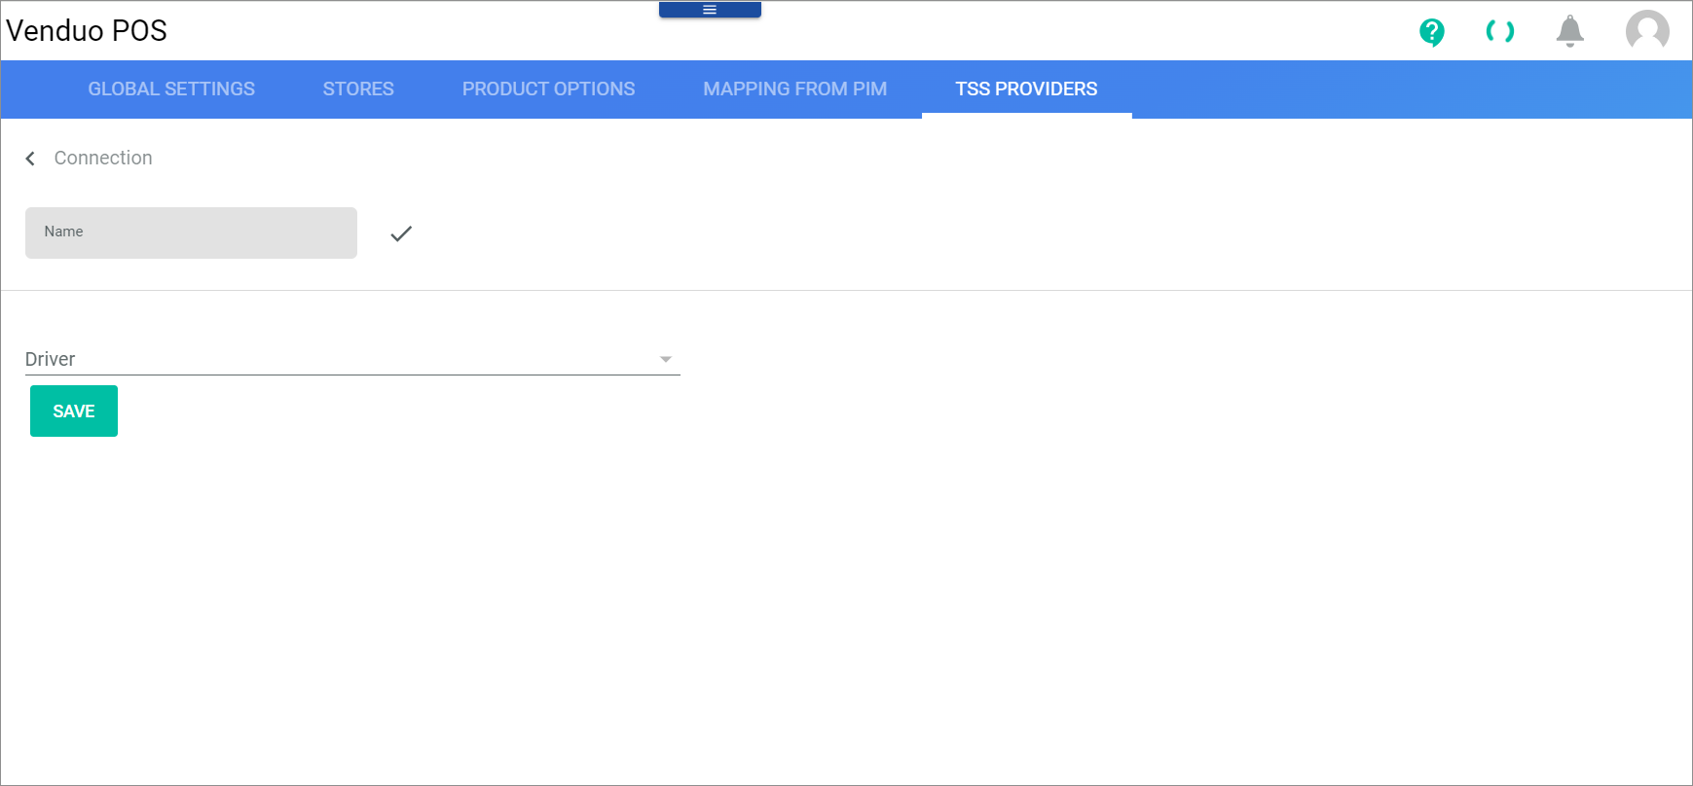This screenshot has height=786, width=1693.
Task: Expand the Driver dropdown
Action: click(352, 359)
